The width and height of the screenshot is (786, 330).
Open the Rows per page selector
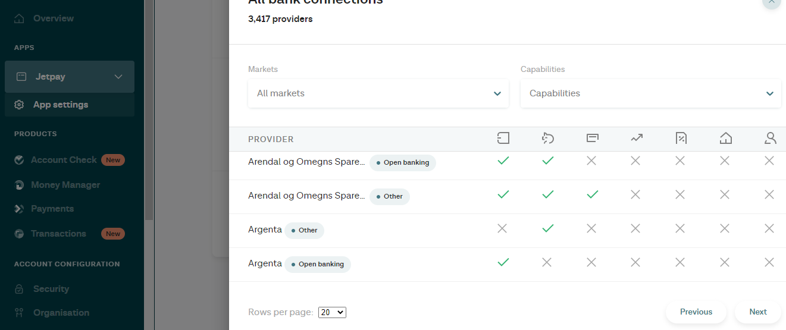pos(332,312)
